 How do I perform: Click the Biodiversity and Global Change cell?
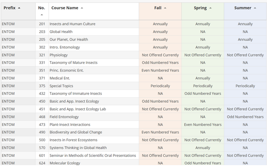click(76, 132)
